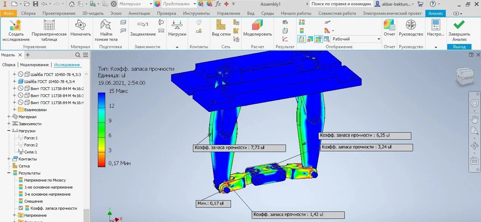Click the Full Navigation Wheel icon

474,103
